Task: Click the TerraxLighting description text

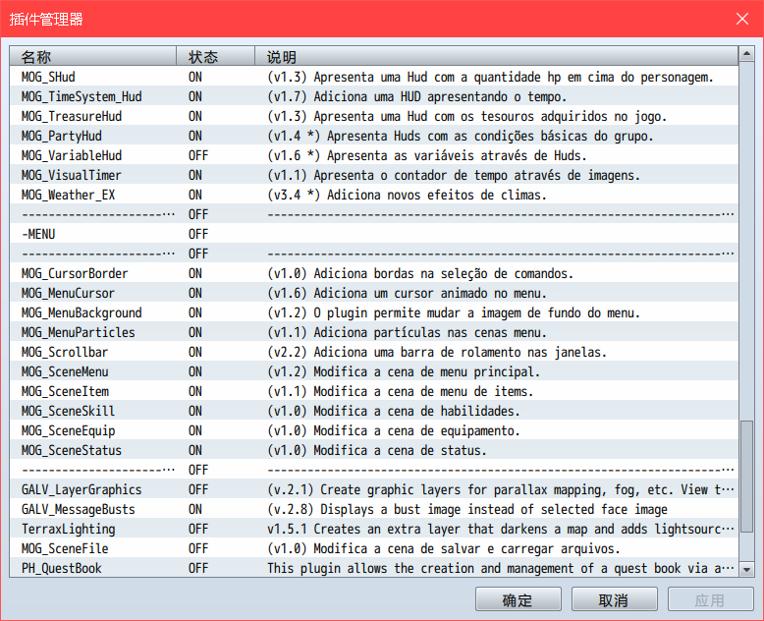Action: tap(501, 529)
